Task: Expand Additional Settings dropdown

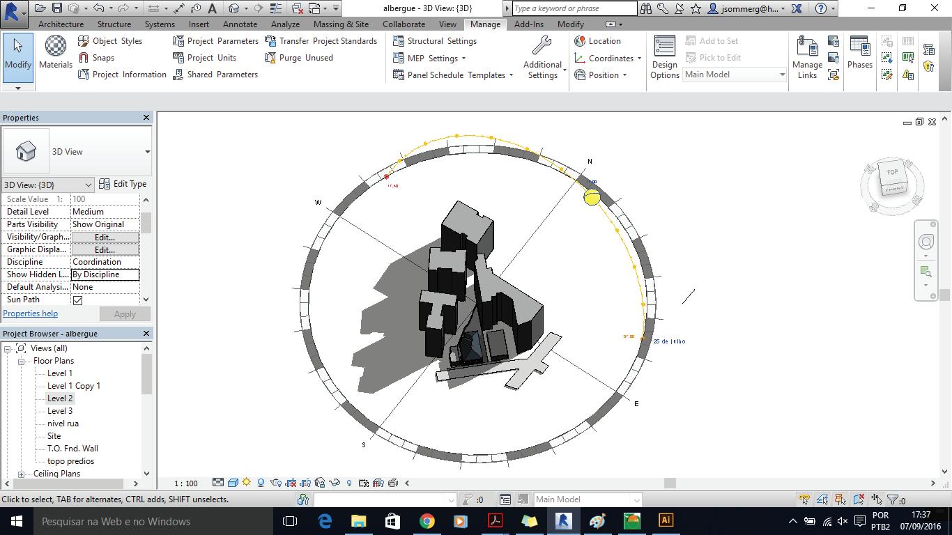Action: pos(542,57)
